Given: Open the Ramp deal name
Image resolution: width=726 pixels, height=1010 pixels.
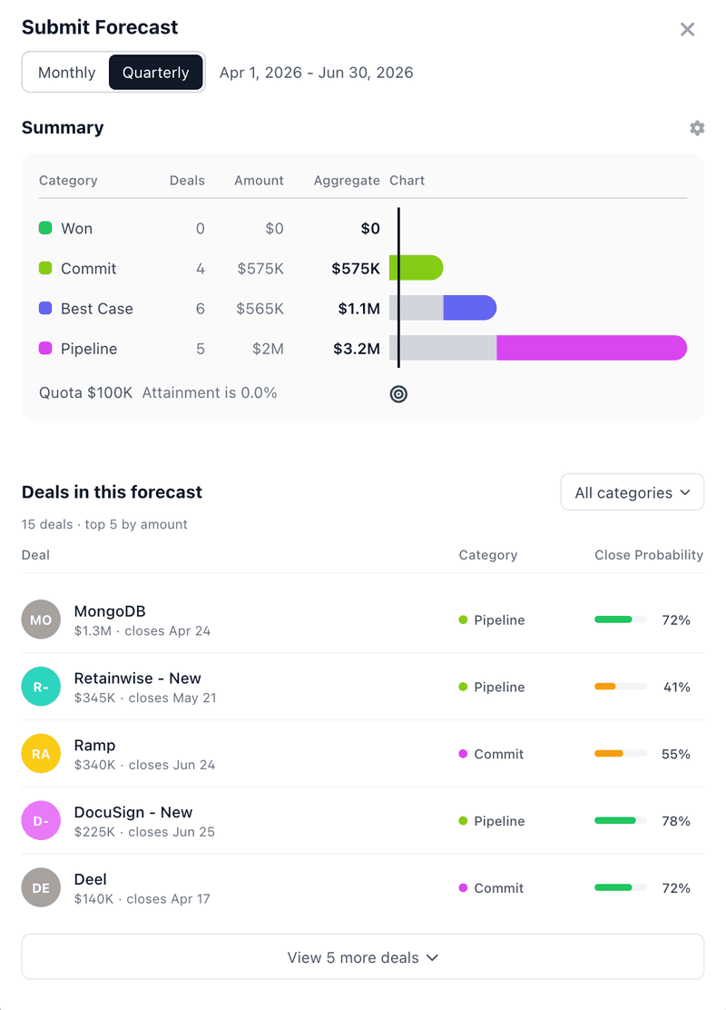Looking at the screenshot, I should [x=94, y=746].
